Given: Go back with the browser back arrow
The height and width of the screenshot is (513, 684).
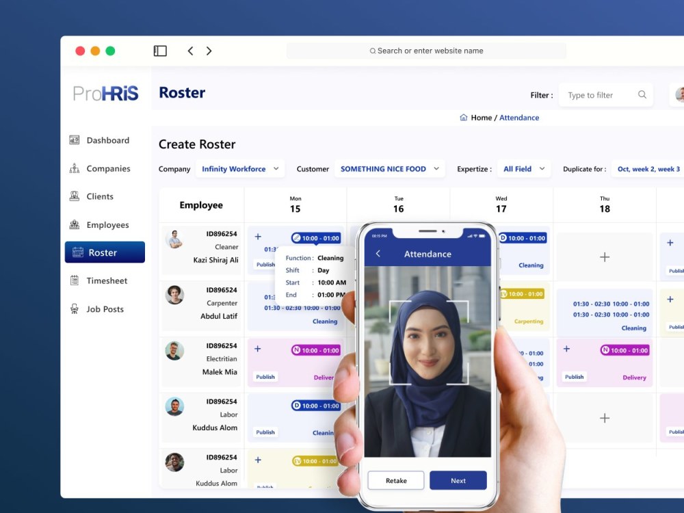Looking at the screenshot, I should [x=190, y=51].
